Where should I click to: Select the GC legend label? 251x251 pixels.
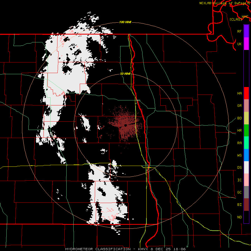(239, 192)
